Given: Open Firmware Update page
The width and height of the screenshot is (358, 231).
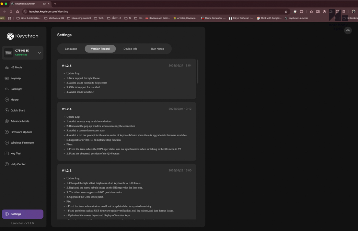Looking at the screenshot, I should click(21, 132).
